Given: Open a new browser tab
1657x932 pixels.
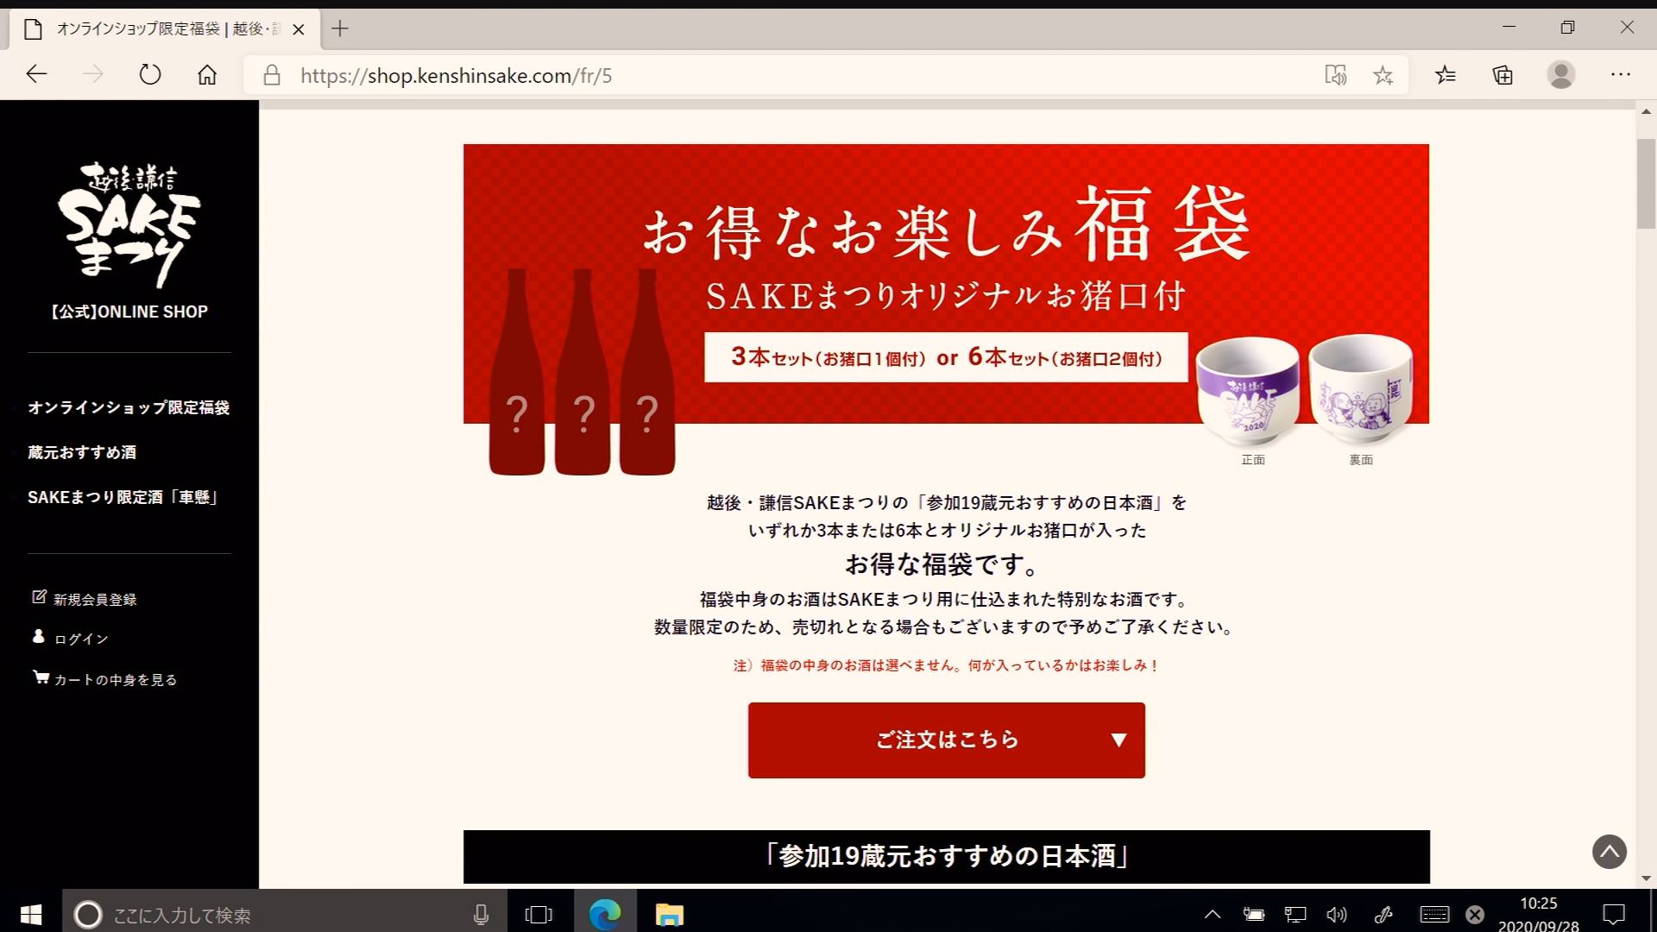Looking at the screenshot, I should coord(340,28).
